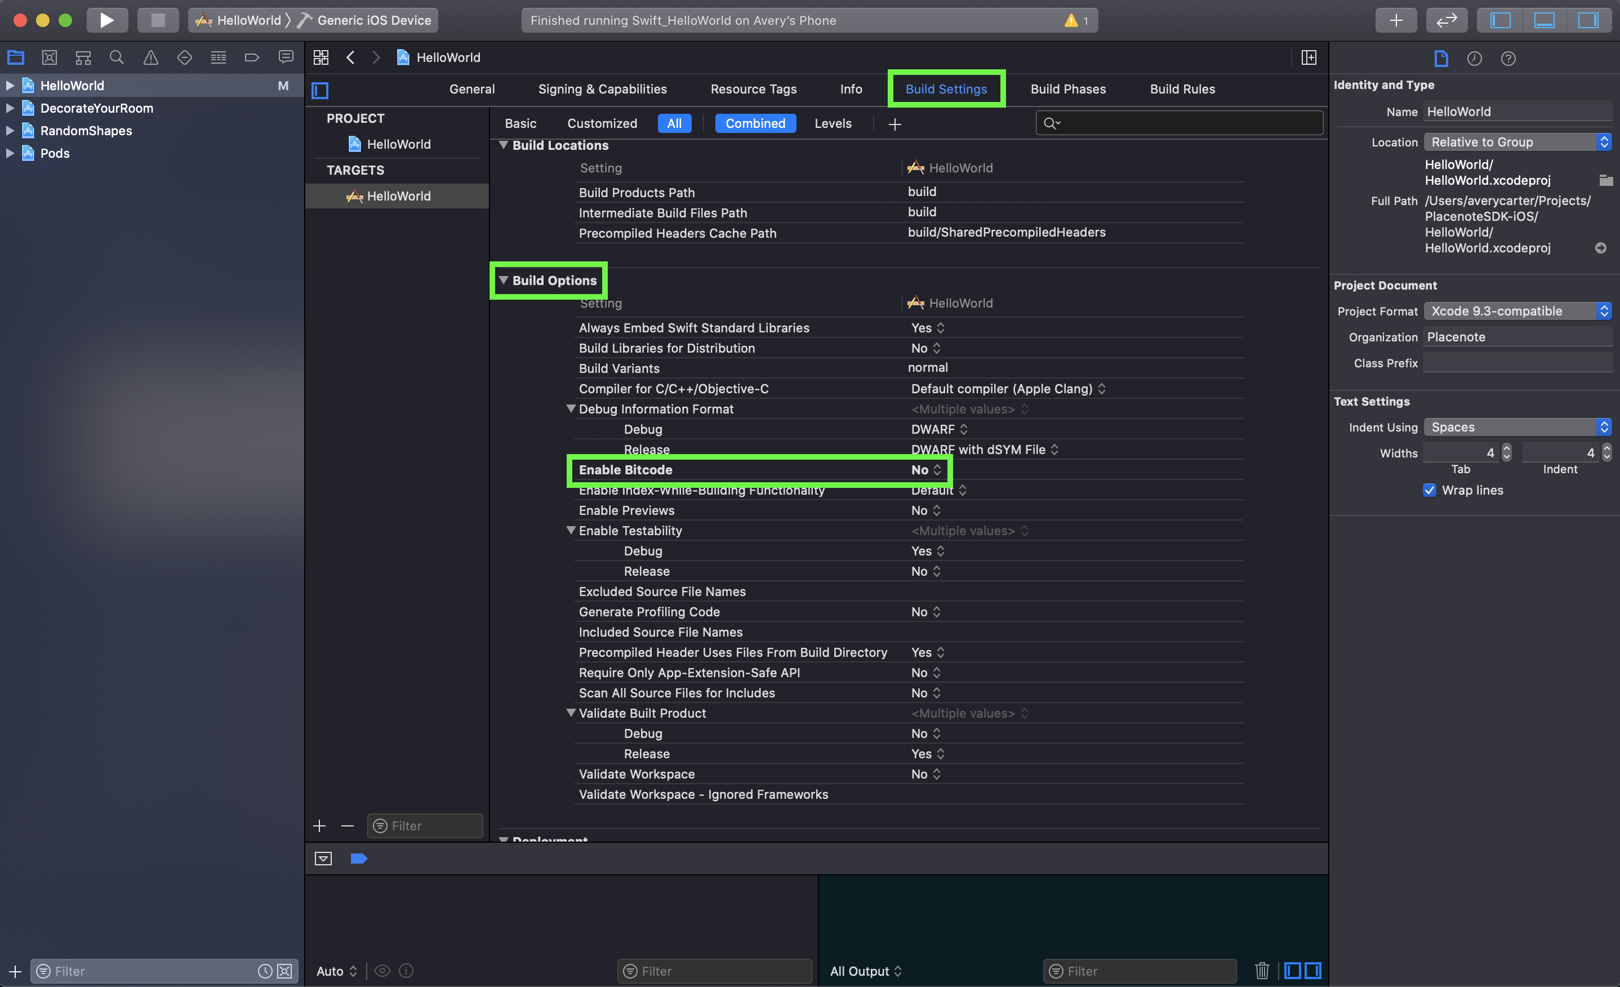Choose project folder location icon
This screenshot has width=1620, height=987.
click(1605, 180)
